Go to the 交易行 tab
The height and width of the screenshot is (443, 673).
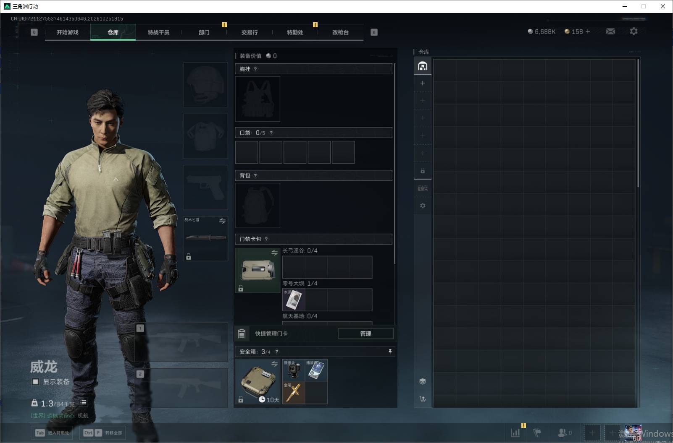[x=250, y=32]
